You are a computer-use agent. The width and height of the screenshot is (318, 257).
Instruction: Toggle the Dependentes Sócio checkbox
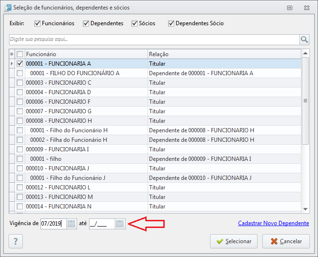171,23
